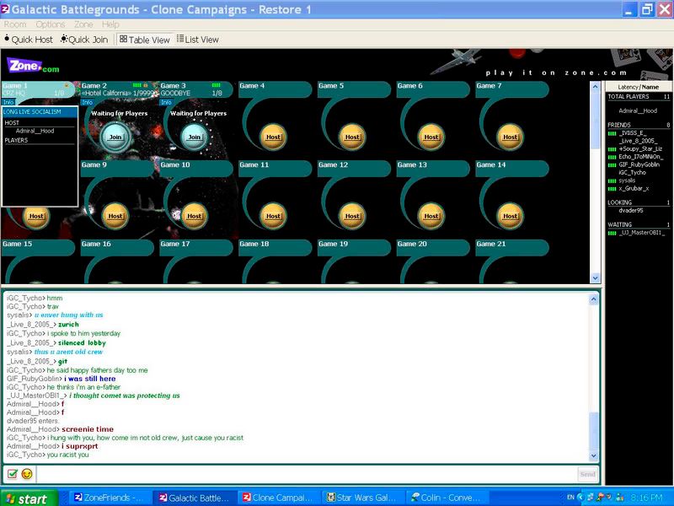Open the Options menu
The width and height of the screenshot is (674, 506).
51,24
